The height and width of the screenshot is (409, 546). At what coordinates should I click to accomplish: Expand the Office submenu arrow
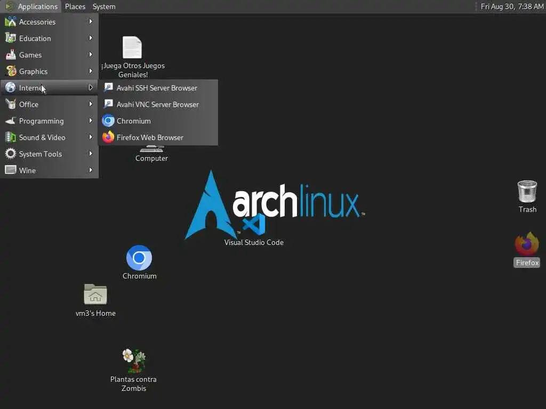pyautogui.click(x=91, y=104)
